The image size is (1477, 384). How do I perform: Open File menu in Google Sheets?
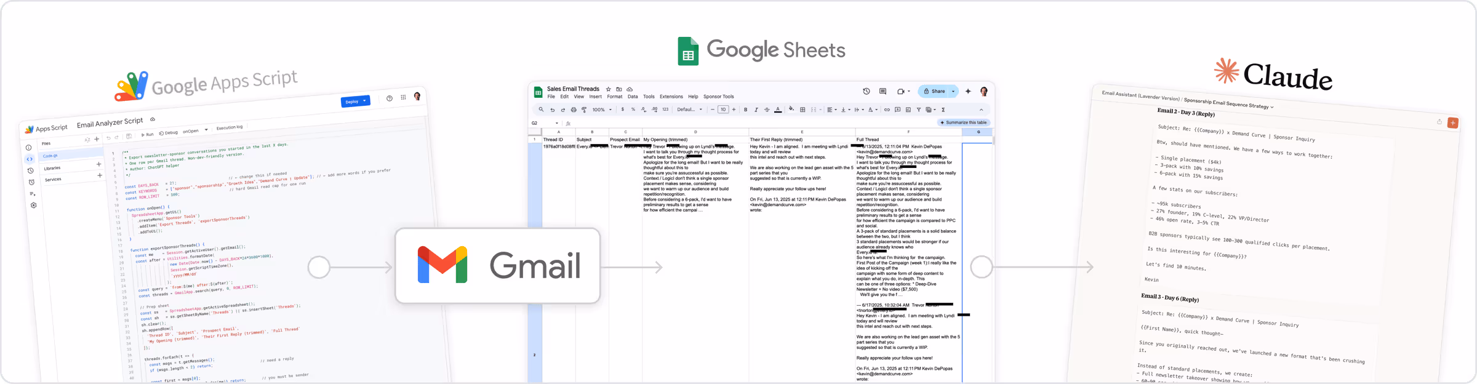click(x=551, y=97)
